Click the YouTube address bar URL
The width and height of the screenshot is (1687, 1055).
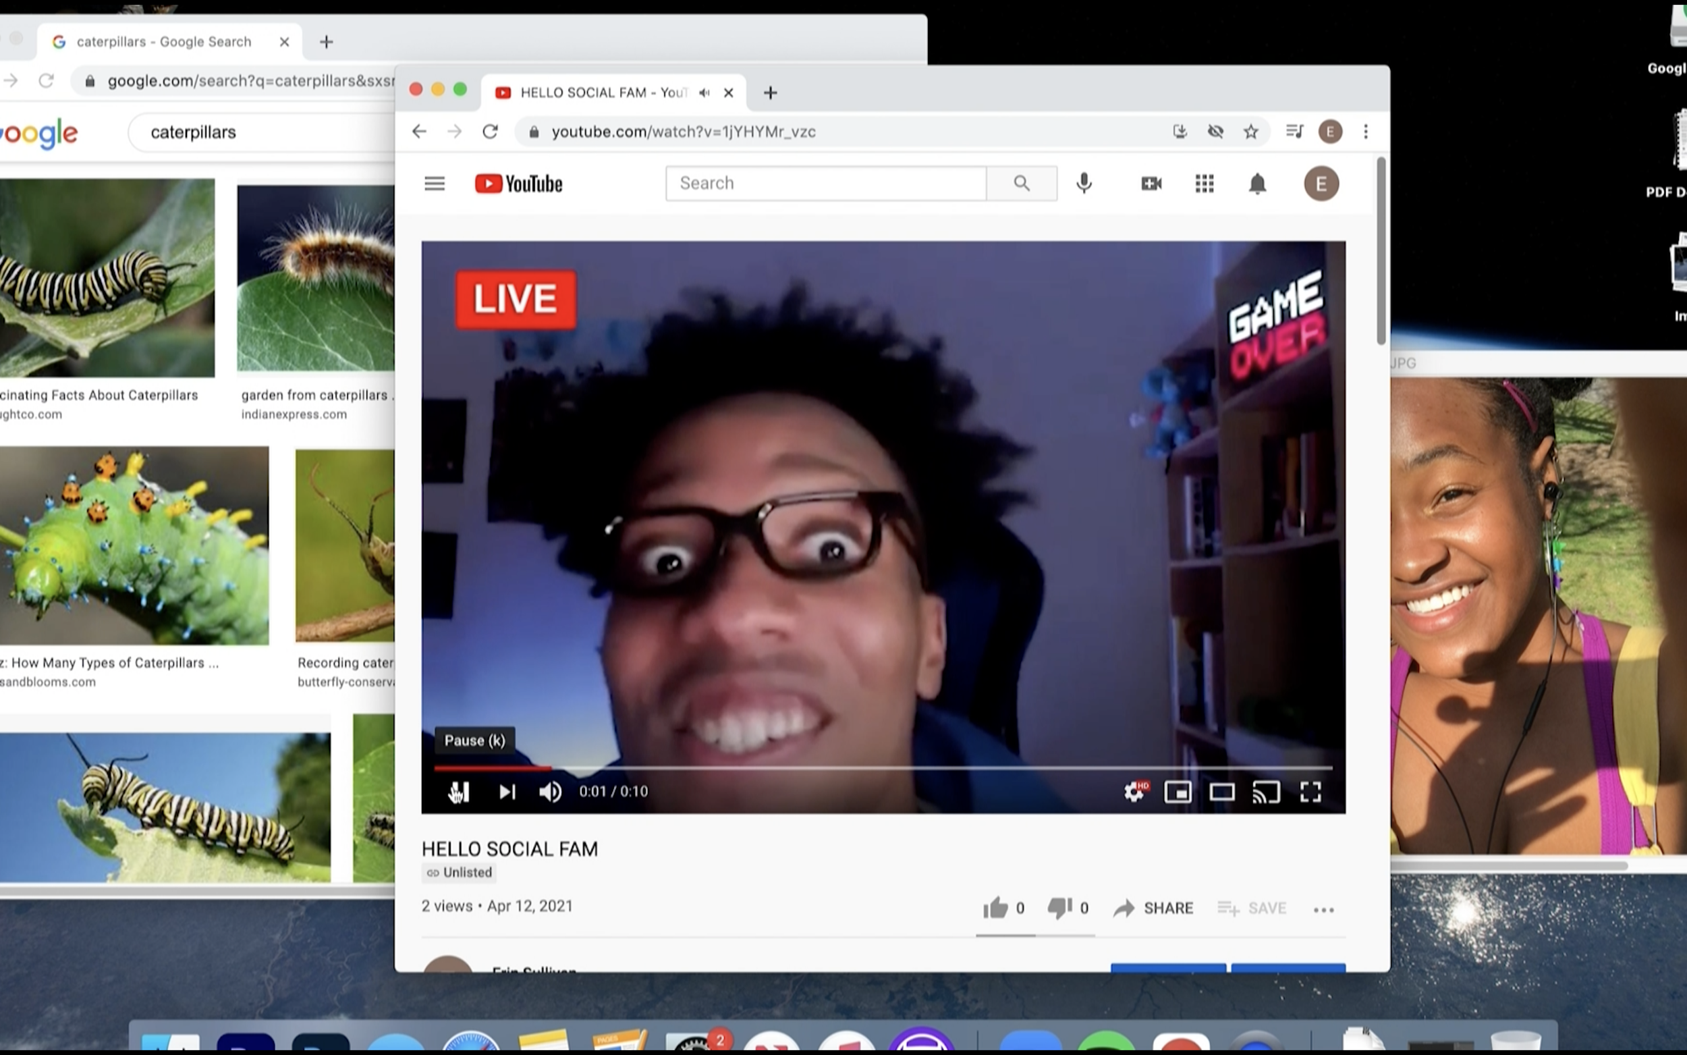684,131
